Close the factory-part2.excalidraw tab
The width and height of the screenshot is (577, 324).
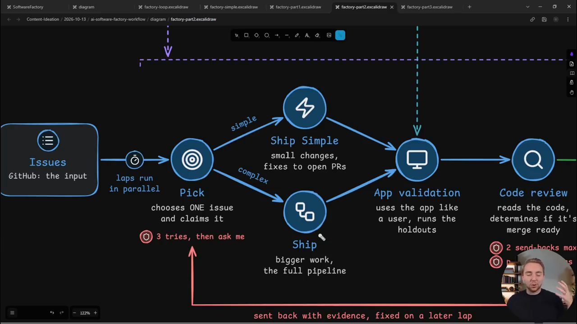[392, 7]
